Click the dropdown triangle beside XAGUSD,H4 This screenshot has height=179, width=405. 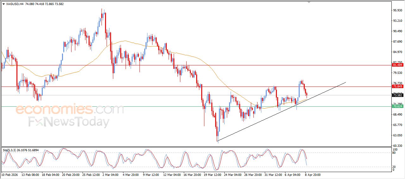[3, 4]
